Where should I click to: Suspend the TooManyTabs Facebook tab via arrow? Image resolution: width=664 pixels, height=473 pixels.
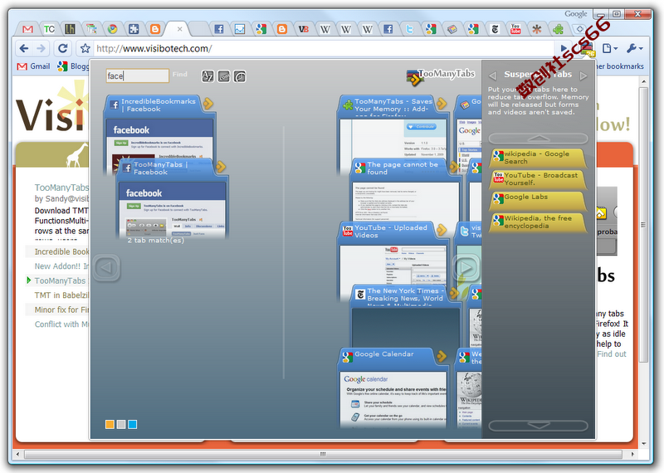point(221,167)
